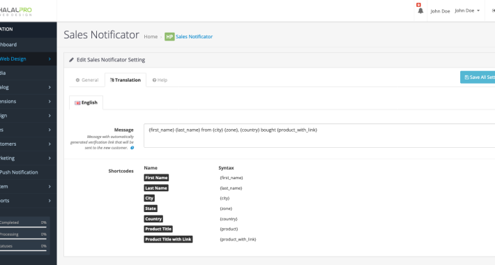Click the Country shortcode label
Screen dimensions: 495x265
153,219
